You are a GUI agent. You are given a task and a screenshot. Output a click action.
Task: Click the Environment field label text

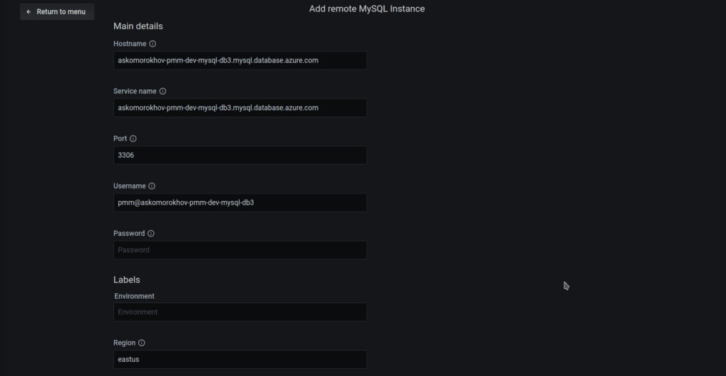135,296
